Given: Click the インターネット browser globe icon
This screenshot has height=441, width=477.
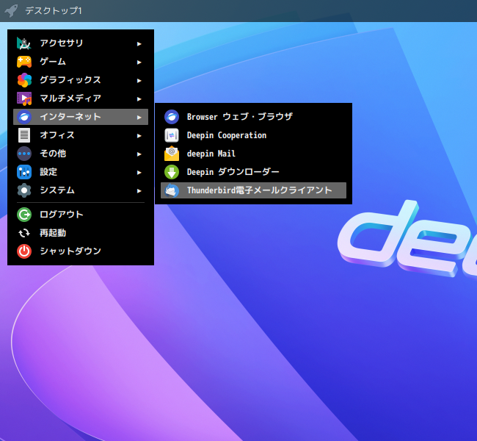Looking at the screenshot, I should (24, 117).
